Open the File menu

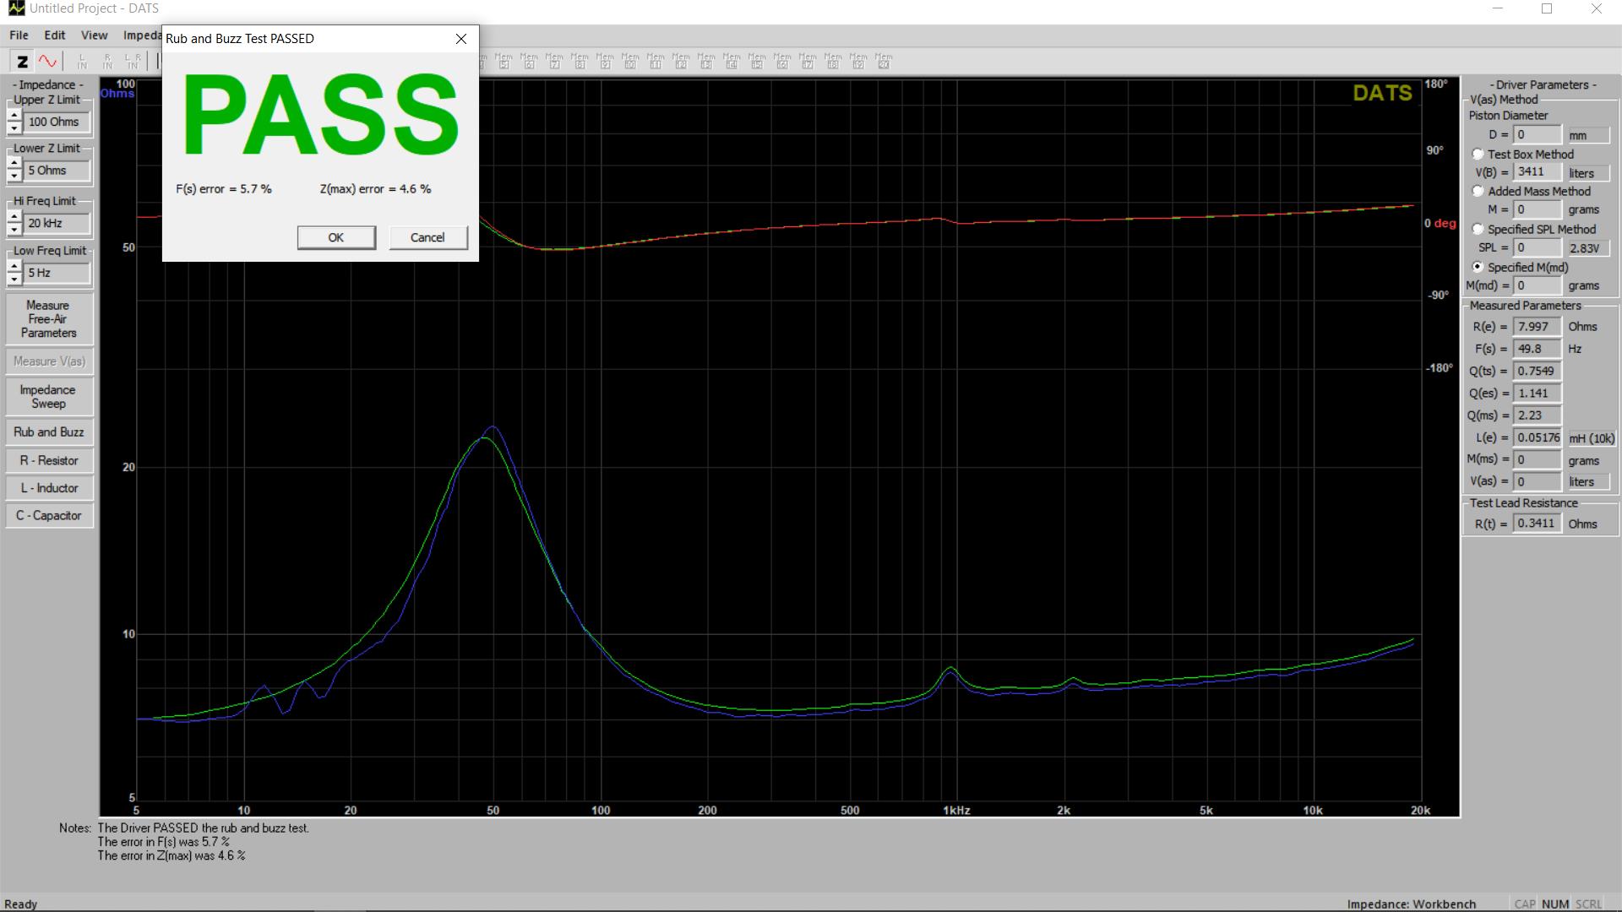tap(19, 35)
